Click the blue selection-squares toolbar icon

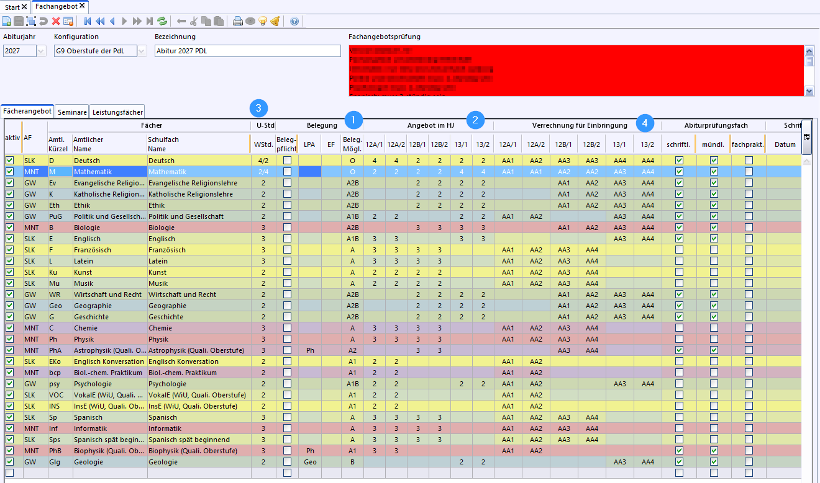coord(31,21)
